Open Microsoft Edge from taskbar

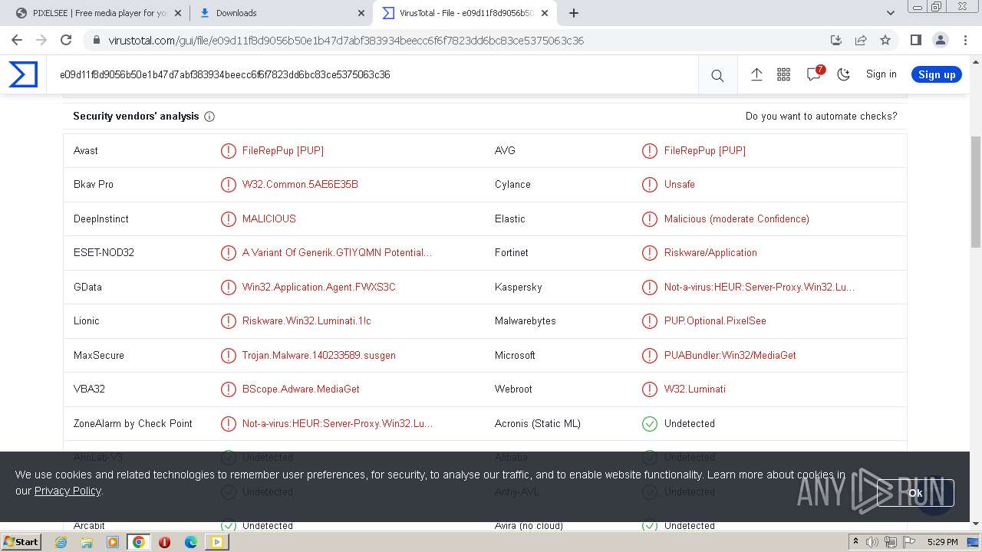[190, 542]
